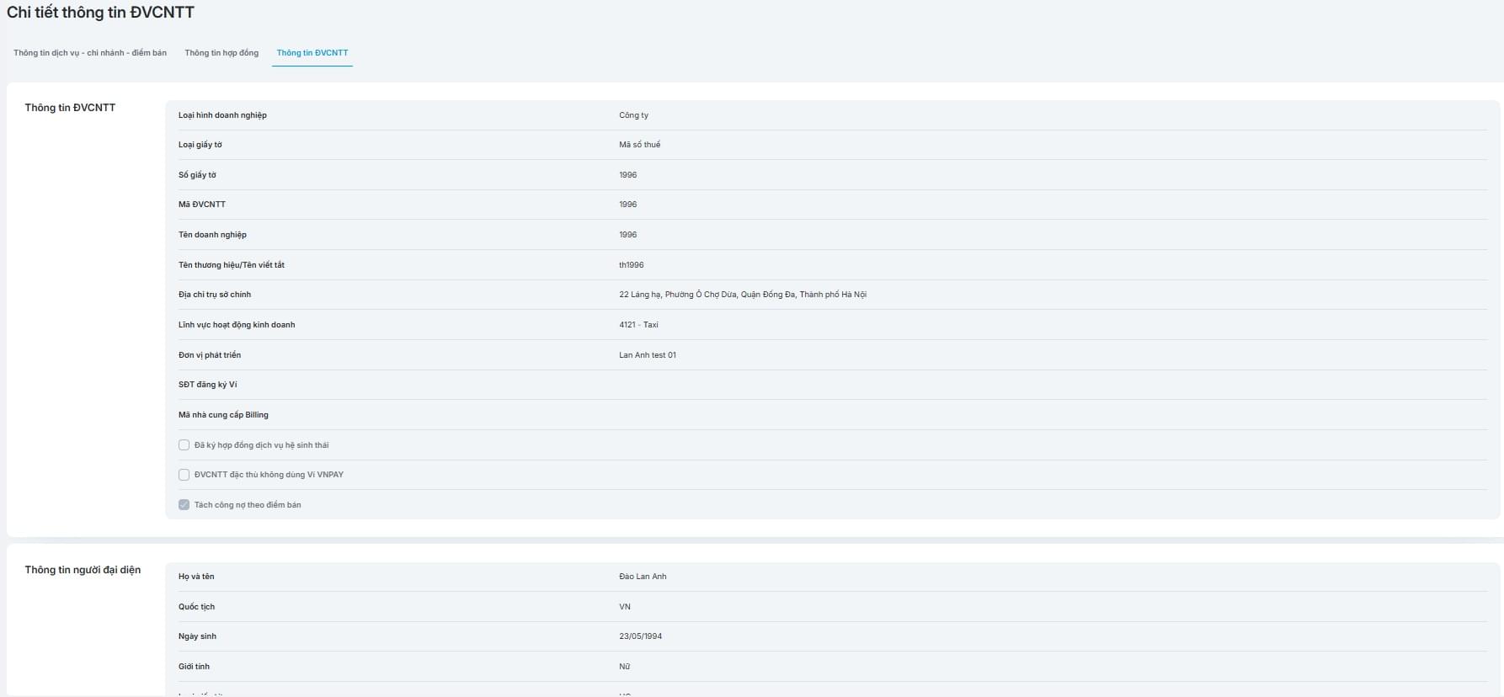The width and height of the screenshot is (1504, 697).
Task: Click the Công ty business type value
Action: point(633,115)
